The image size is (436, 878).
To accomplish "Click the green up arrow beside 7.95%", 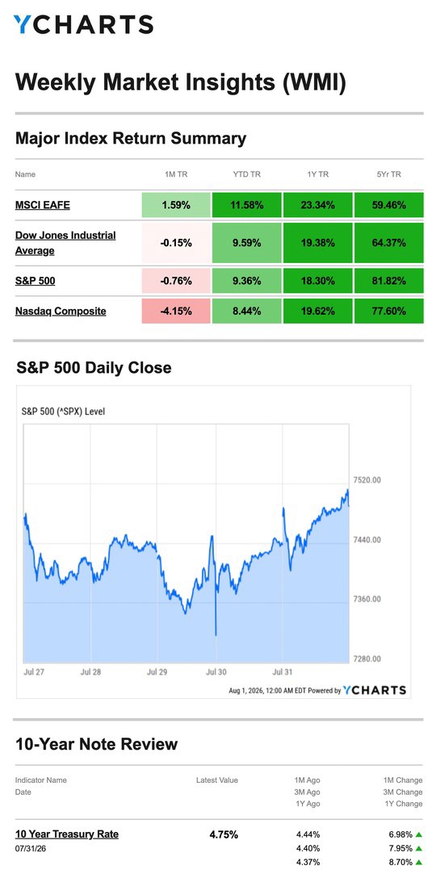I will 418,848.
